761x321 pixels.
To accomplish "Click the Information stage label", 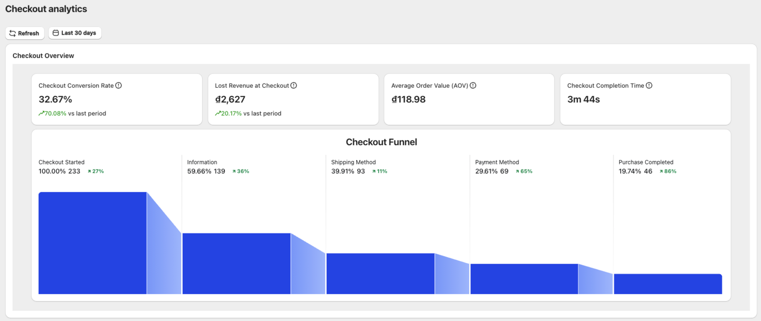I will (x=202, y=162).
